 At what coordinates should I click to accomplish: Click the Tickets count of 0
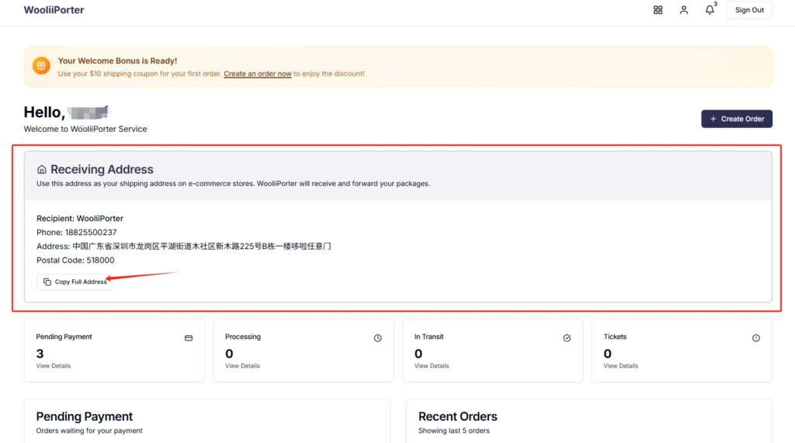click(607, 353)
